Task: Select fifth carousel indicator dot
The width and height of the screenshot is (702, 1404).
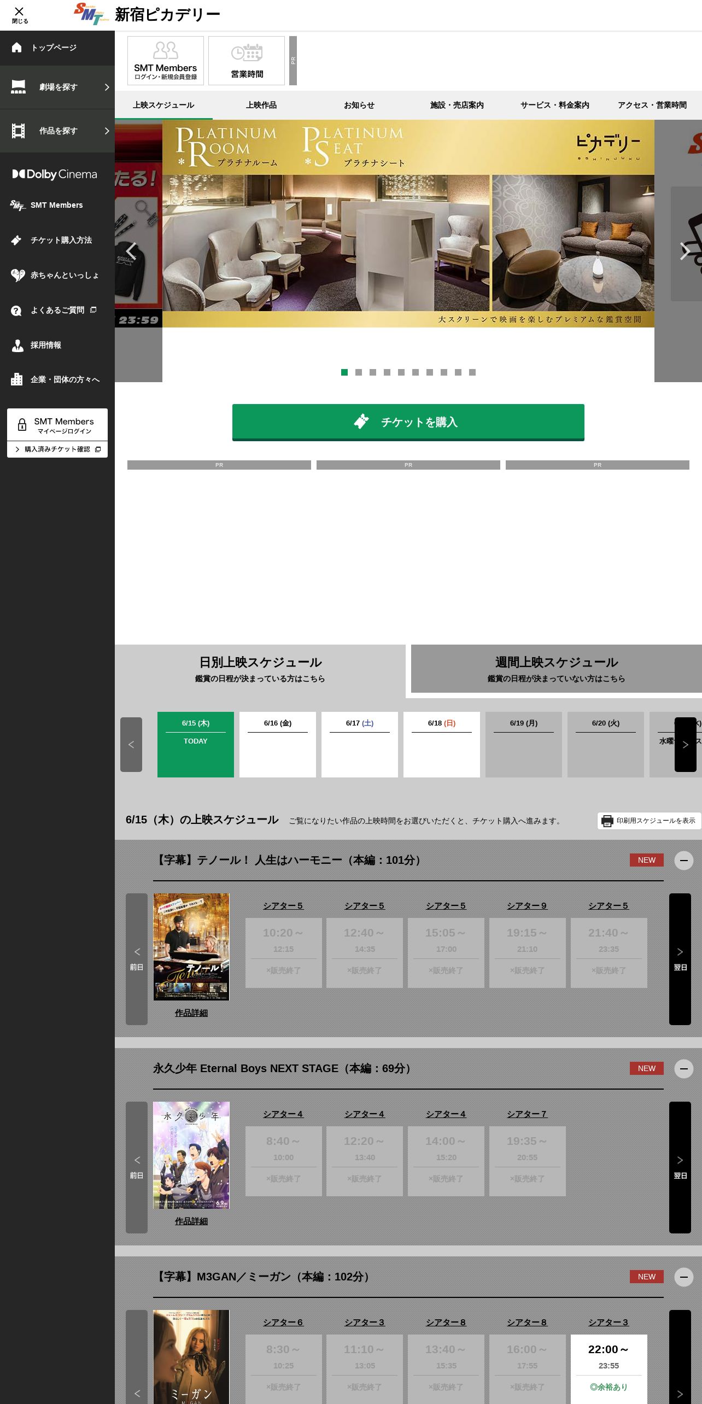Action: [401, 372]
